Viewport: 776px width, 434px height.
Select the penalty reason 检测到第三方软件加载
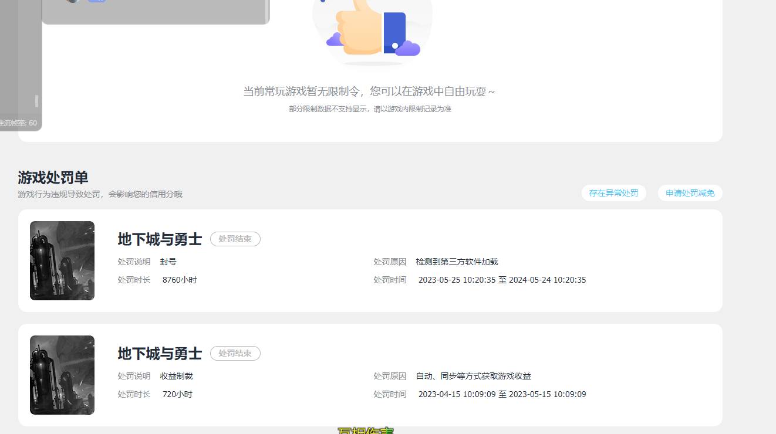click(457, 262)
